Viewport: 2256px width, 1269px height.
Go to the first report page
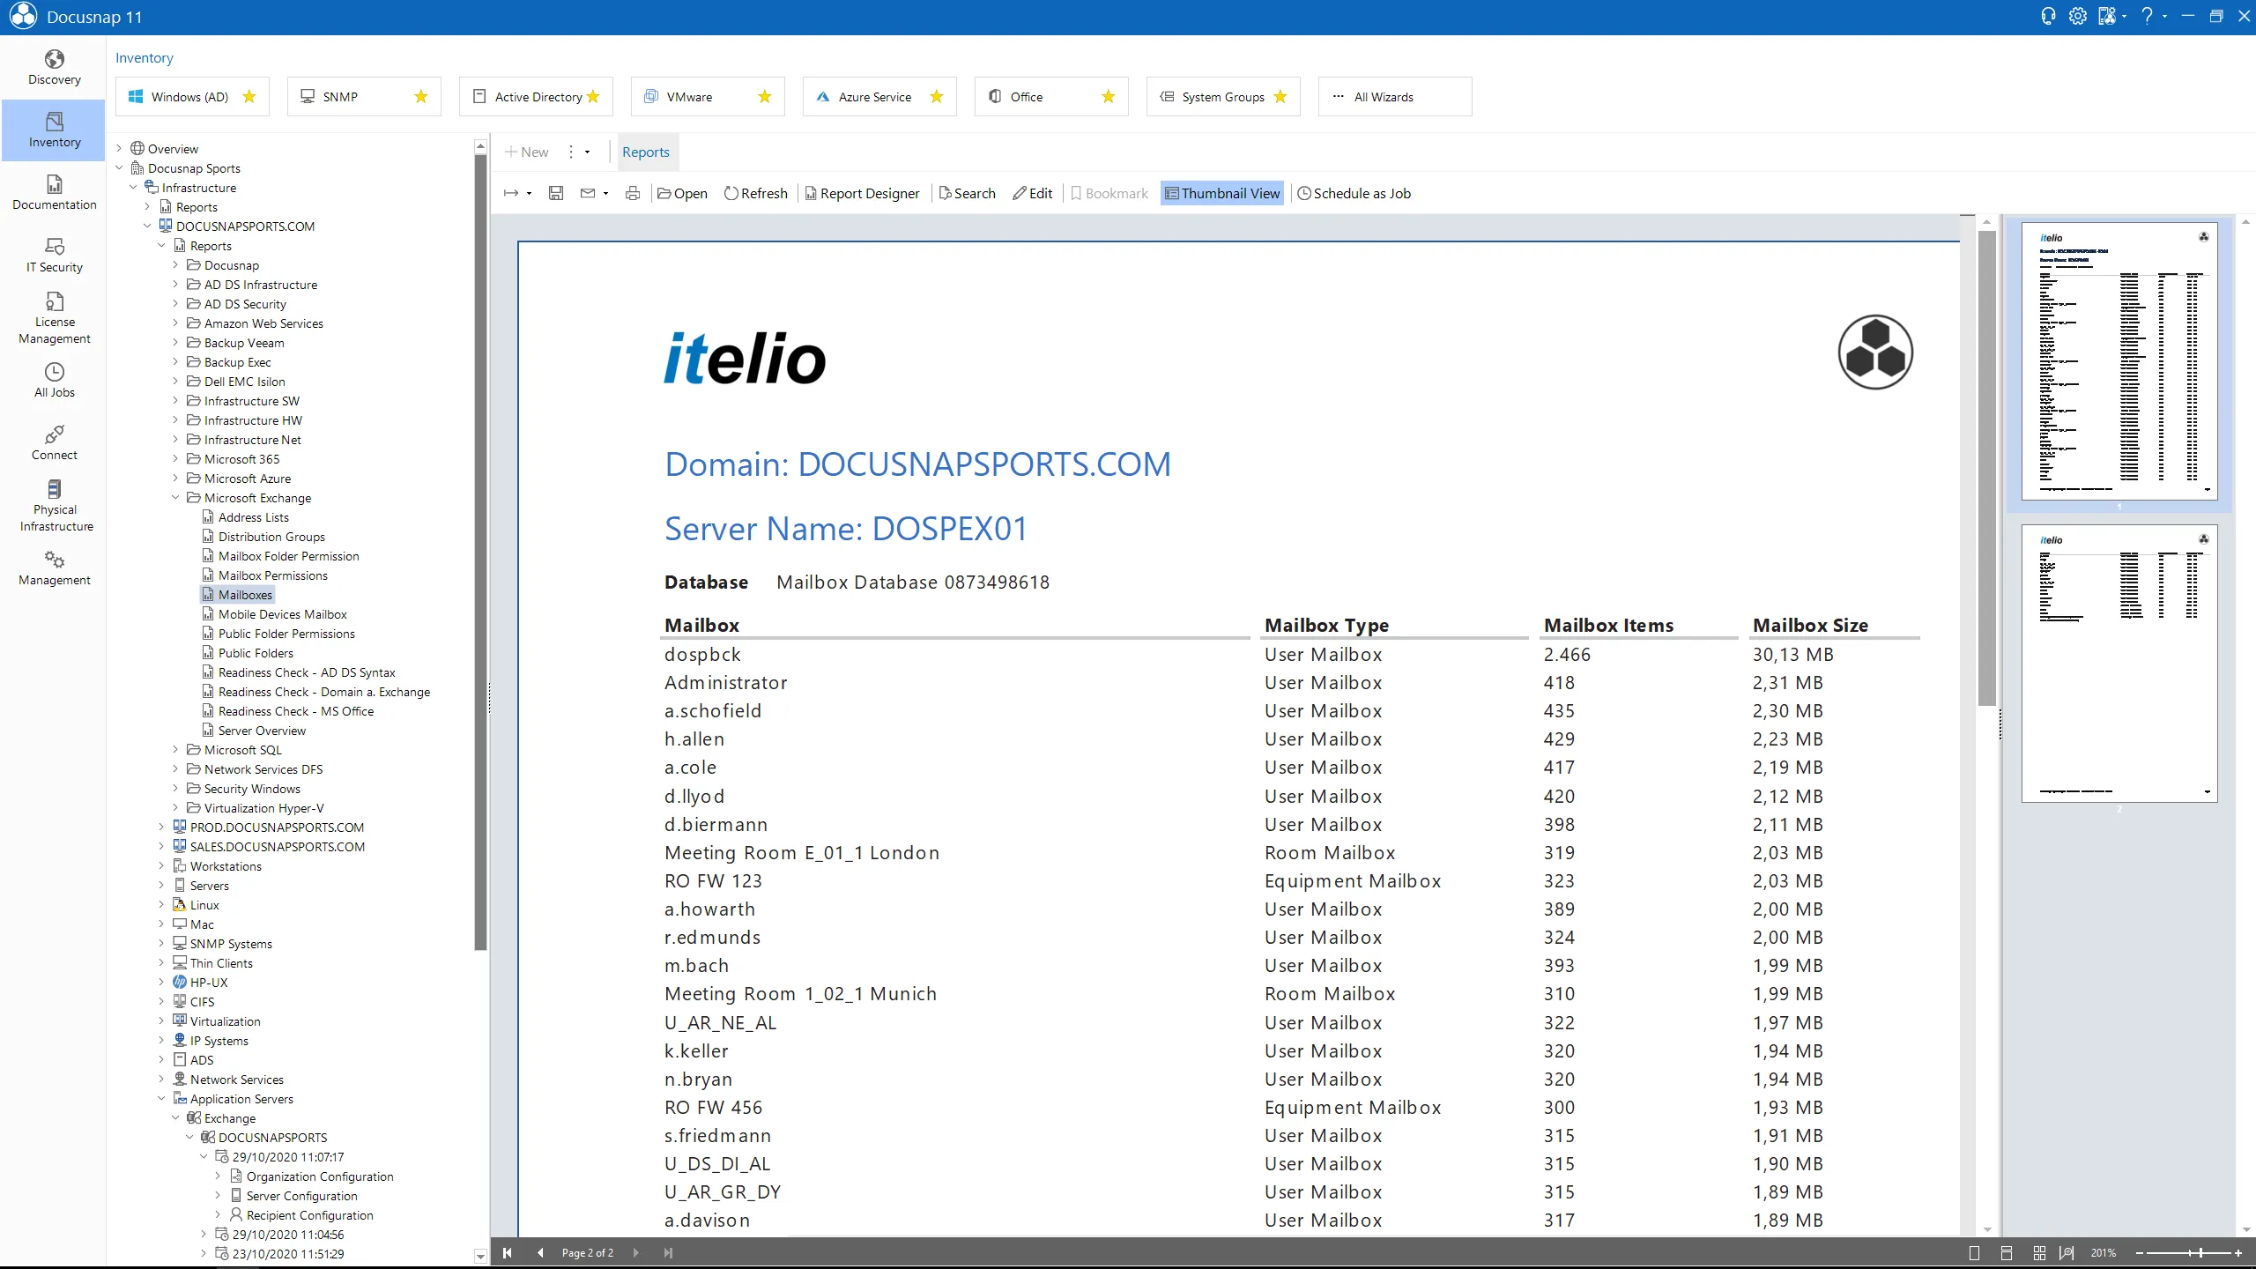tap(508, 1253)
